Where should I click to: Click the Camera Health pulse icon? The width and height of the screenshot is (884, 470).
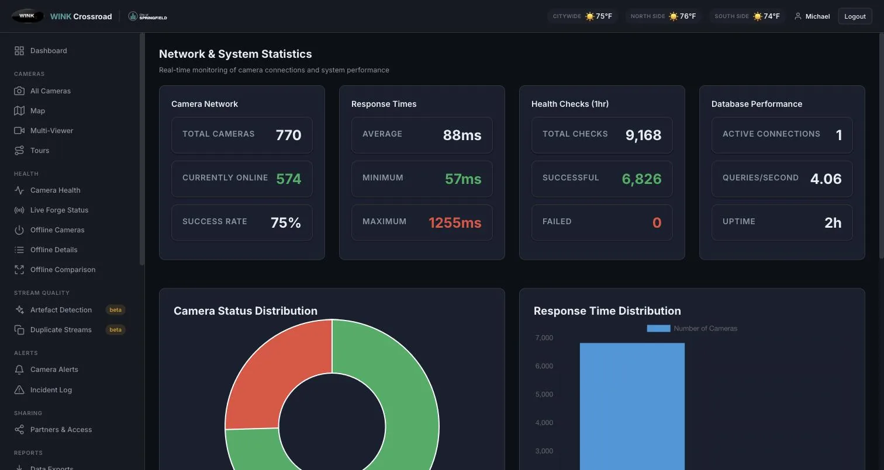click(x=19, y=190)
